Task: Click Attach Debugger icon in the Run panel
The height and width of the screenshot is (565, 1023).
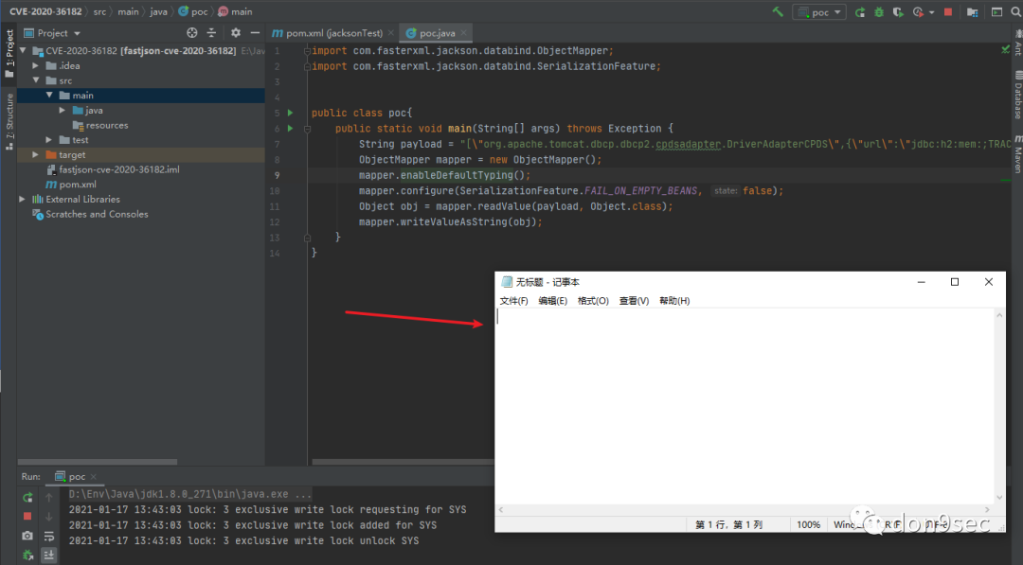Action: point(27,556)
